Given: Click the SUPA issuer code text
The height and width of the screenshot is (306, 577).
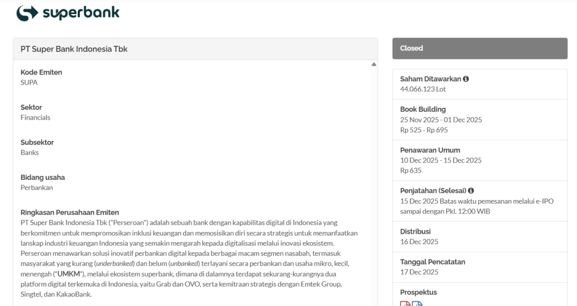Looking at the screenshot, I should (x=29, y=82).
